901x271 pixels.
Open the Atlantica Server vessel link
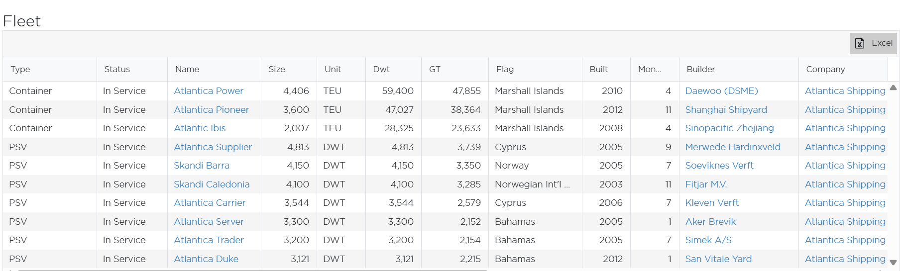(209, 222)
